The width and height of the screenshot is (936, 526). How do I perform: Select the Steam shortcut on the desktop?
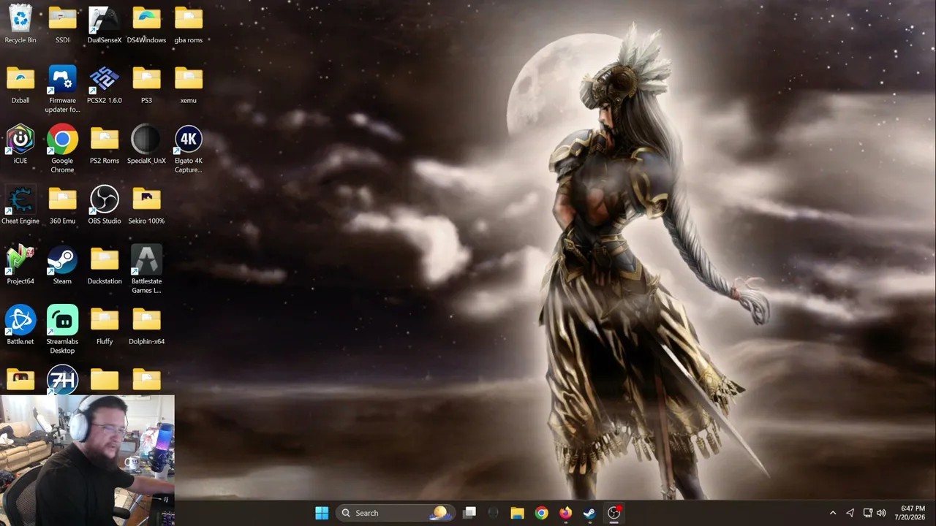click(x=62, y=265)
